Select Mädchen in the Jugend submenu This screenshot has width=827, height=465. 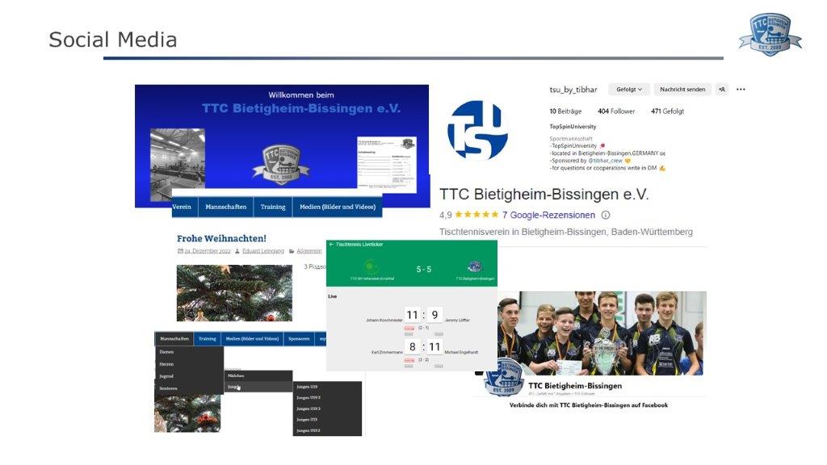coord(236,375)
